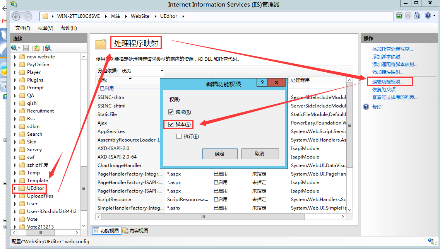The height and width of the screenshot is (249, 440).
Task: Click the delete connection icon in Connections toolbar
Action: 48,48
